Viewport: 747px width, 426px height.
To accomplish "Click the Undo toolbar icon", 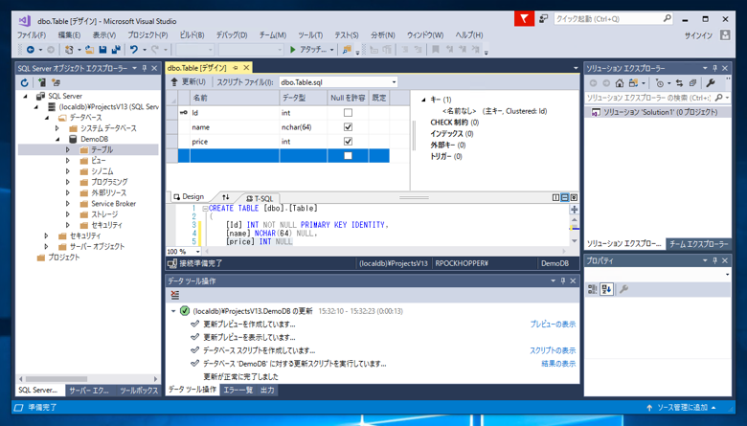I will pyautogui.click(x=134, y=50).
